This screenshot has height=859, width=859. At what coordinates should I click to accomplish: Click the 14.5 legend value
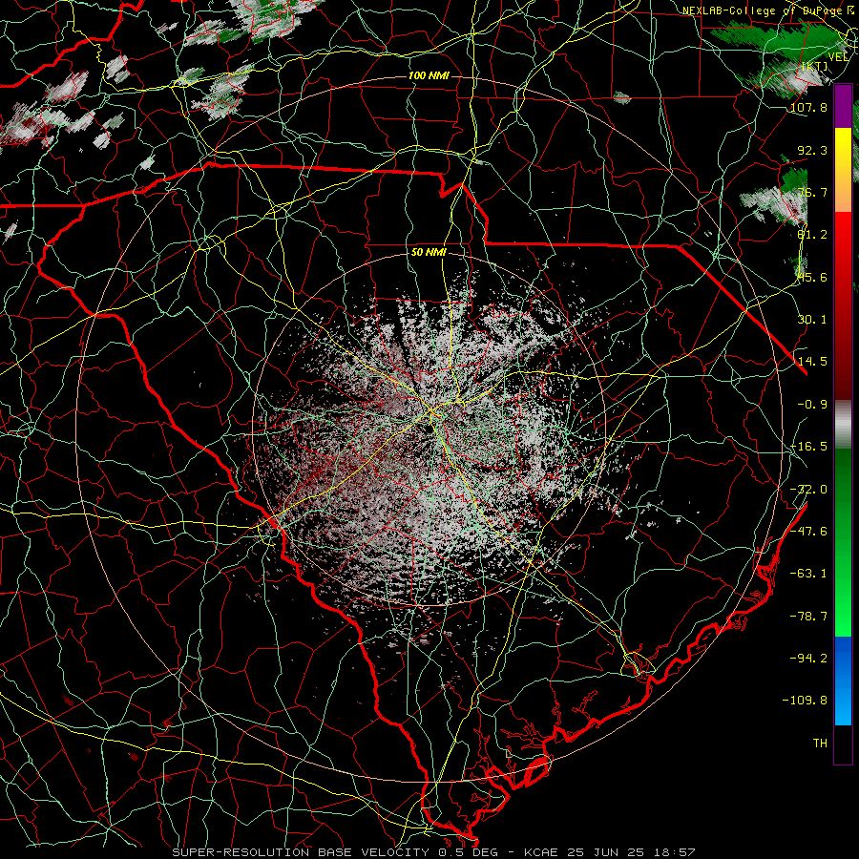[812, 362]
